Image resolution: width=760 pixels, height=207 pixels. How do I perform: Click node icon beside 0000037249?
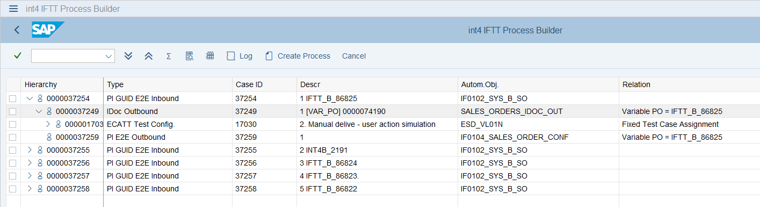pyautogui.click(x=49, y=111)
